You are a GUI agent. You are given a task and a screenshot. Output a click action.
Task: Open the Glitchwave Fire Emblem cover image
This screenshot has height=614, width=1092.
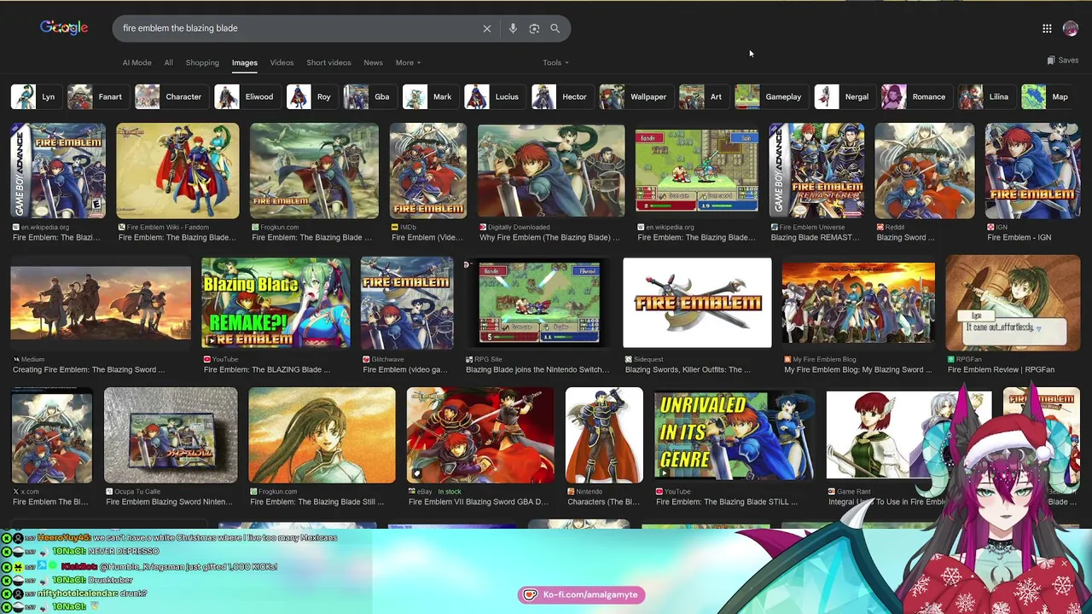pos(407,303)
